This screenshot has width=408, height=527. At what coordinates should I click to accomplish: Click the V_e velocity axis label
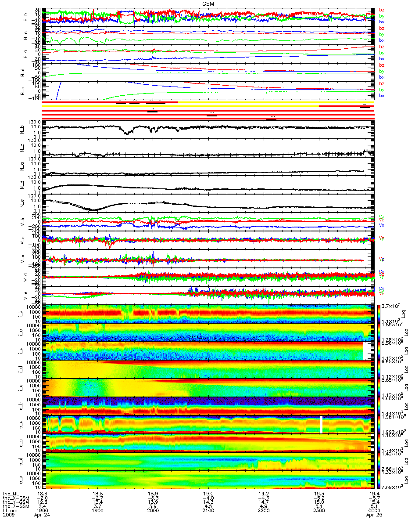pyautogui.click(x=26, y=296)
